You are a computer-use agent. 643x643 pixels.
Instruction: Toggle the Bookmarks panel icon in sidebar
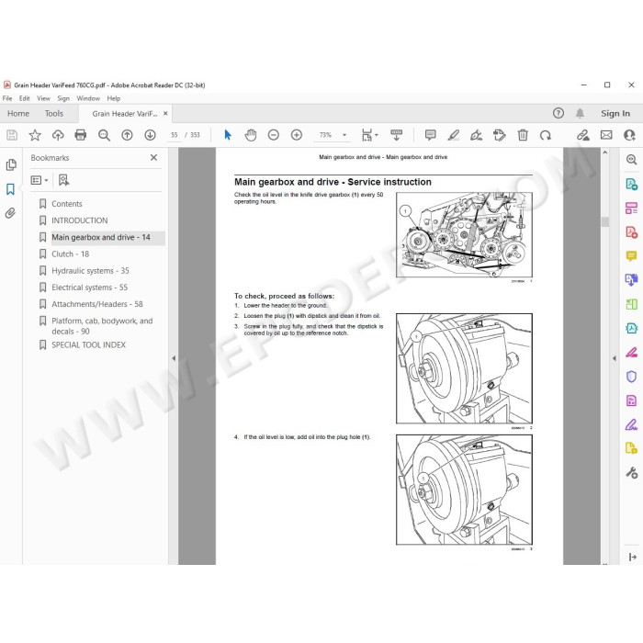(x=11, y=189)
